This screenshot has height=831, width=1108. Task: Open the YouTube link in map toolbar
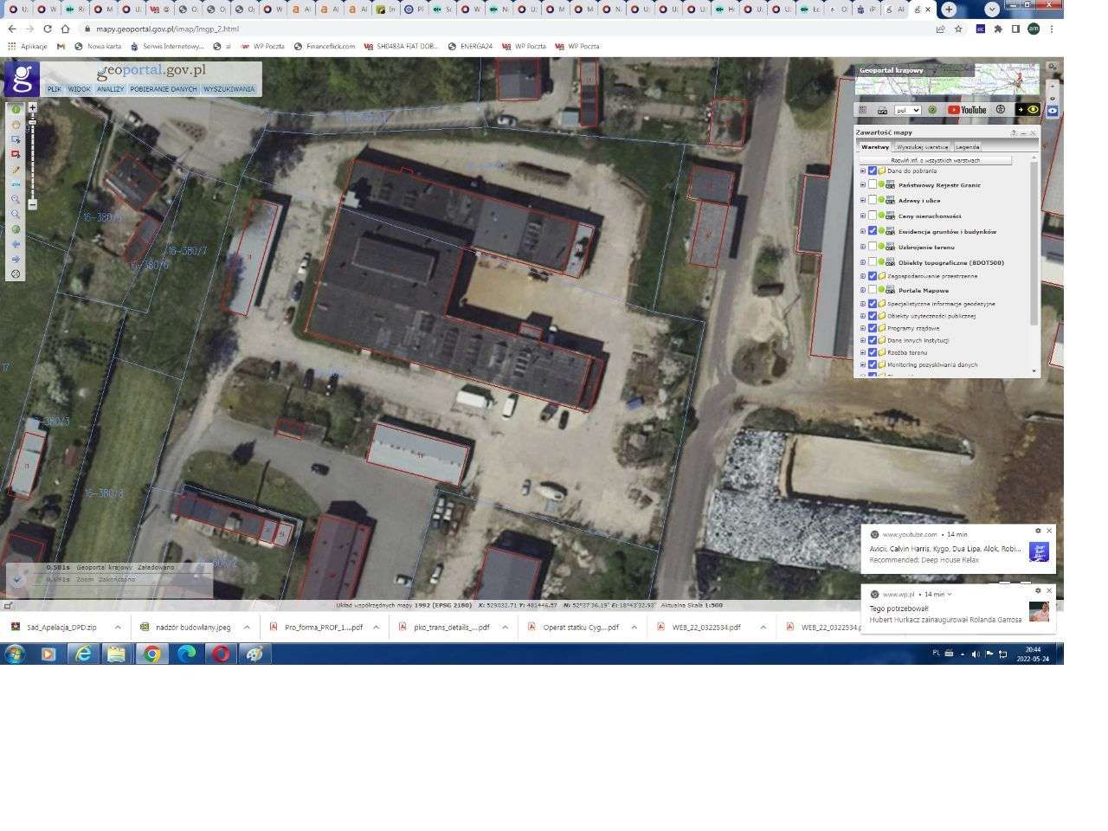pyautogui.click(x=967, y=110)
